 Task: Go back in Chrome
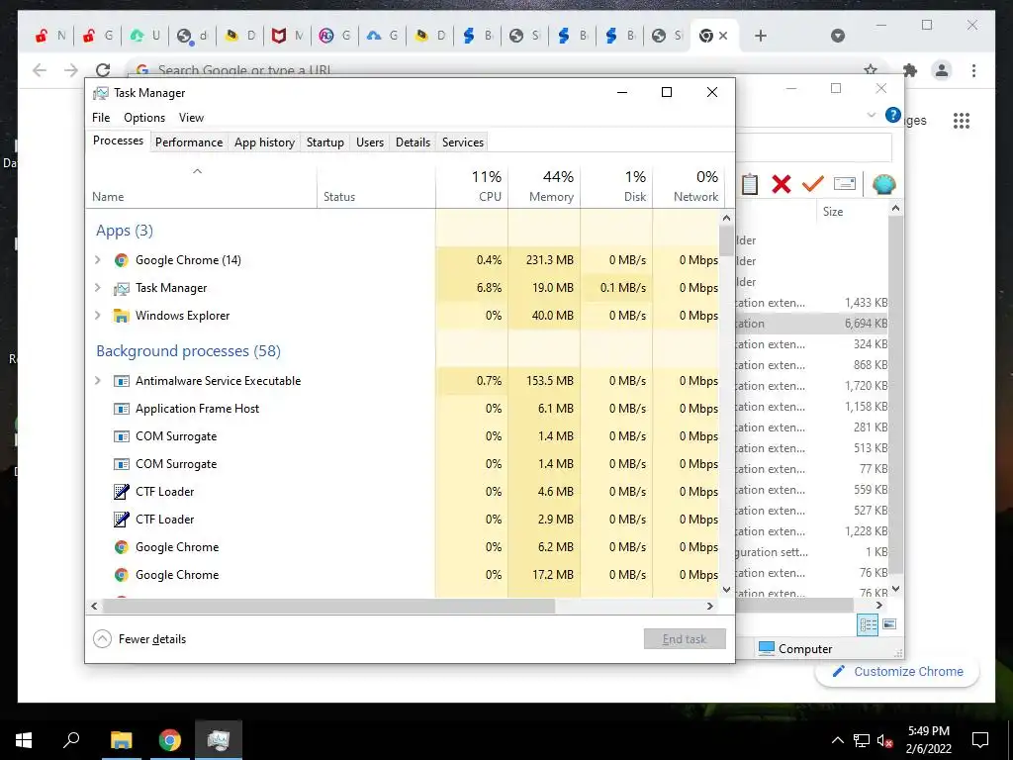(x=40, y=70)
